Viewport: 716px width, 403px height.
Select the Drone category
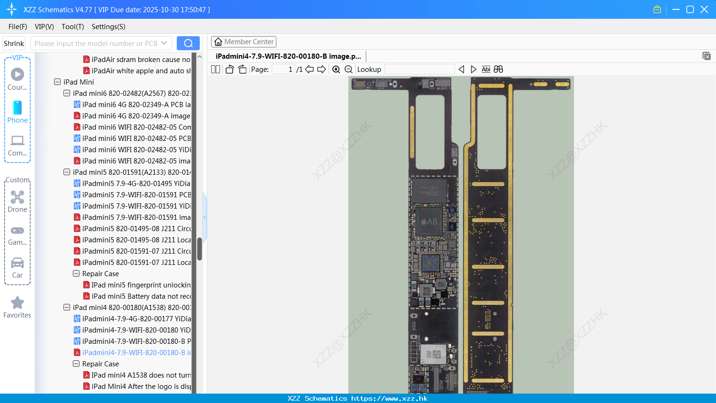17,201
